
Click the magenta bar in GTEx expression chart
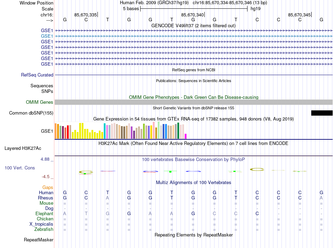[x=186, y=136]
